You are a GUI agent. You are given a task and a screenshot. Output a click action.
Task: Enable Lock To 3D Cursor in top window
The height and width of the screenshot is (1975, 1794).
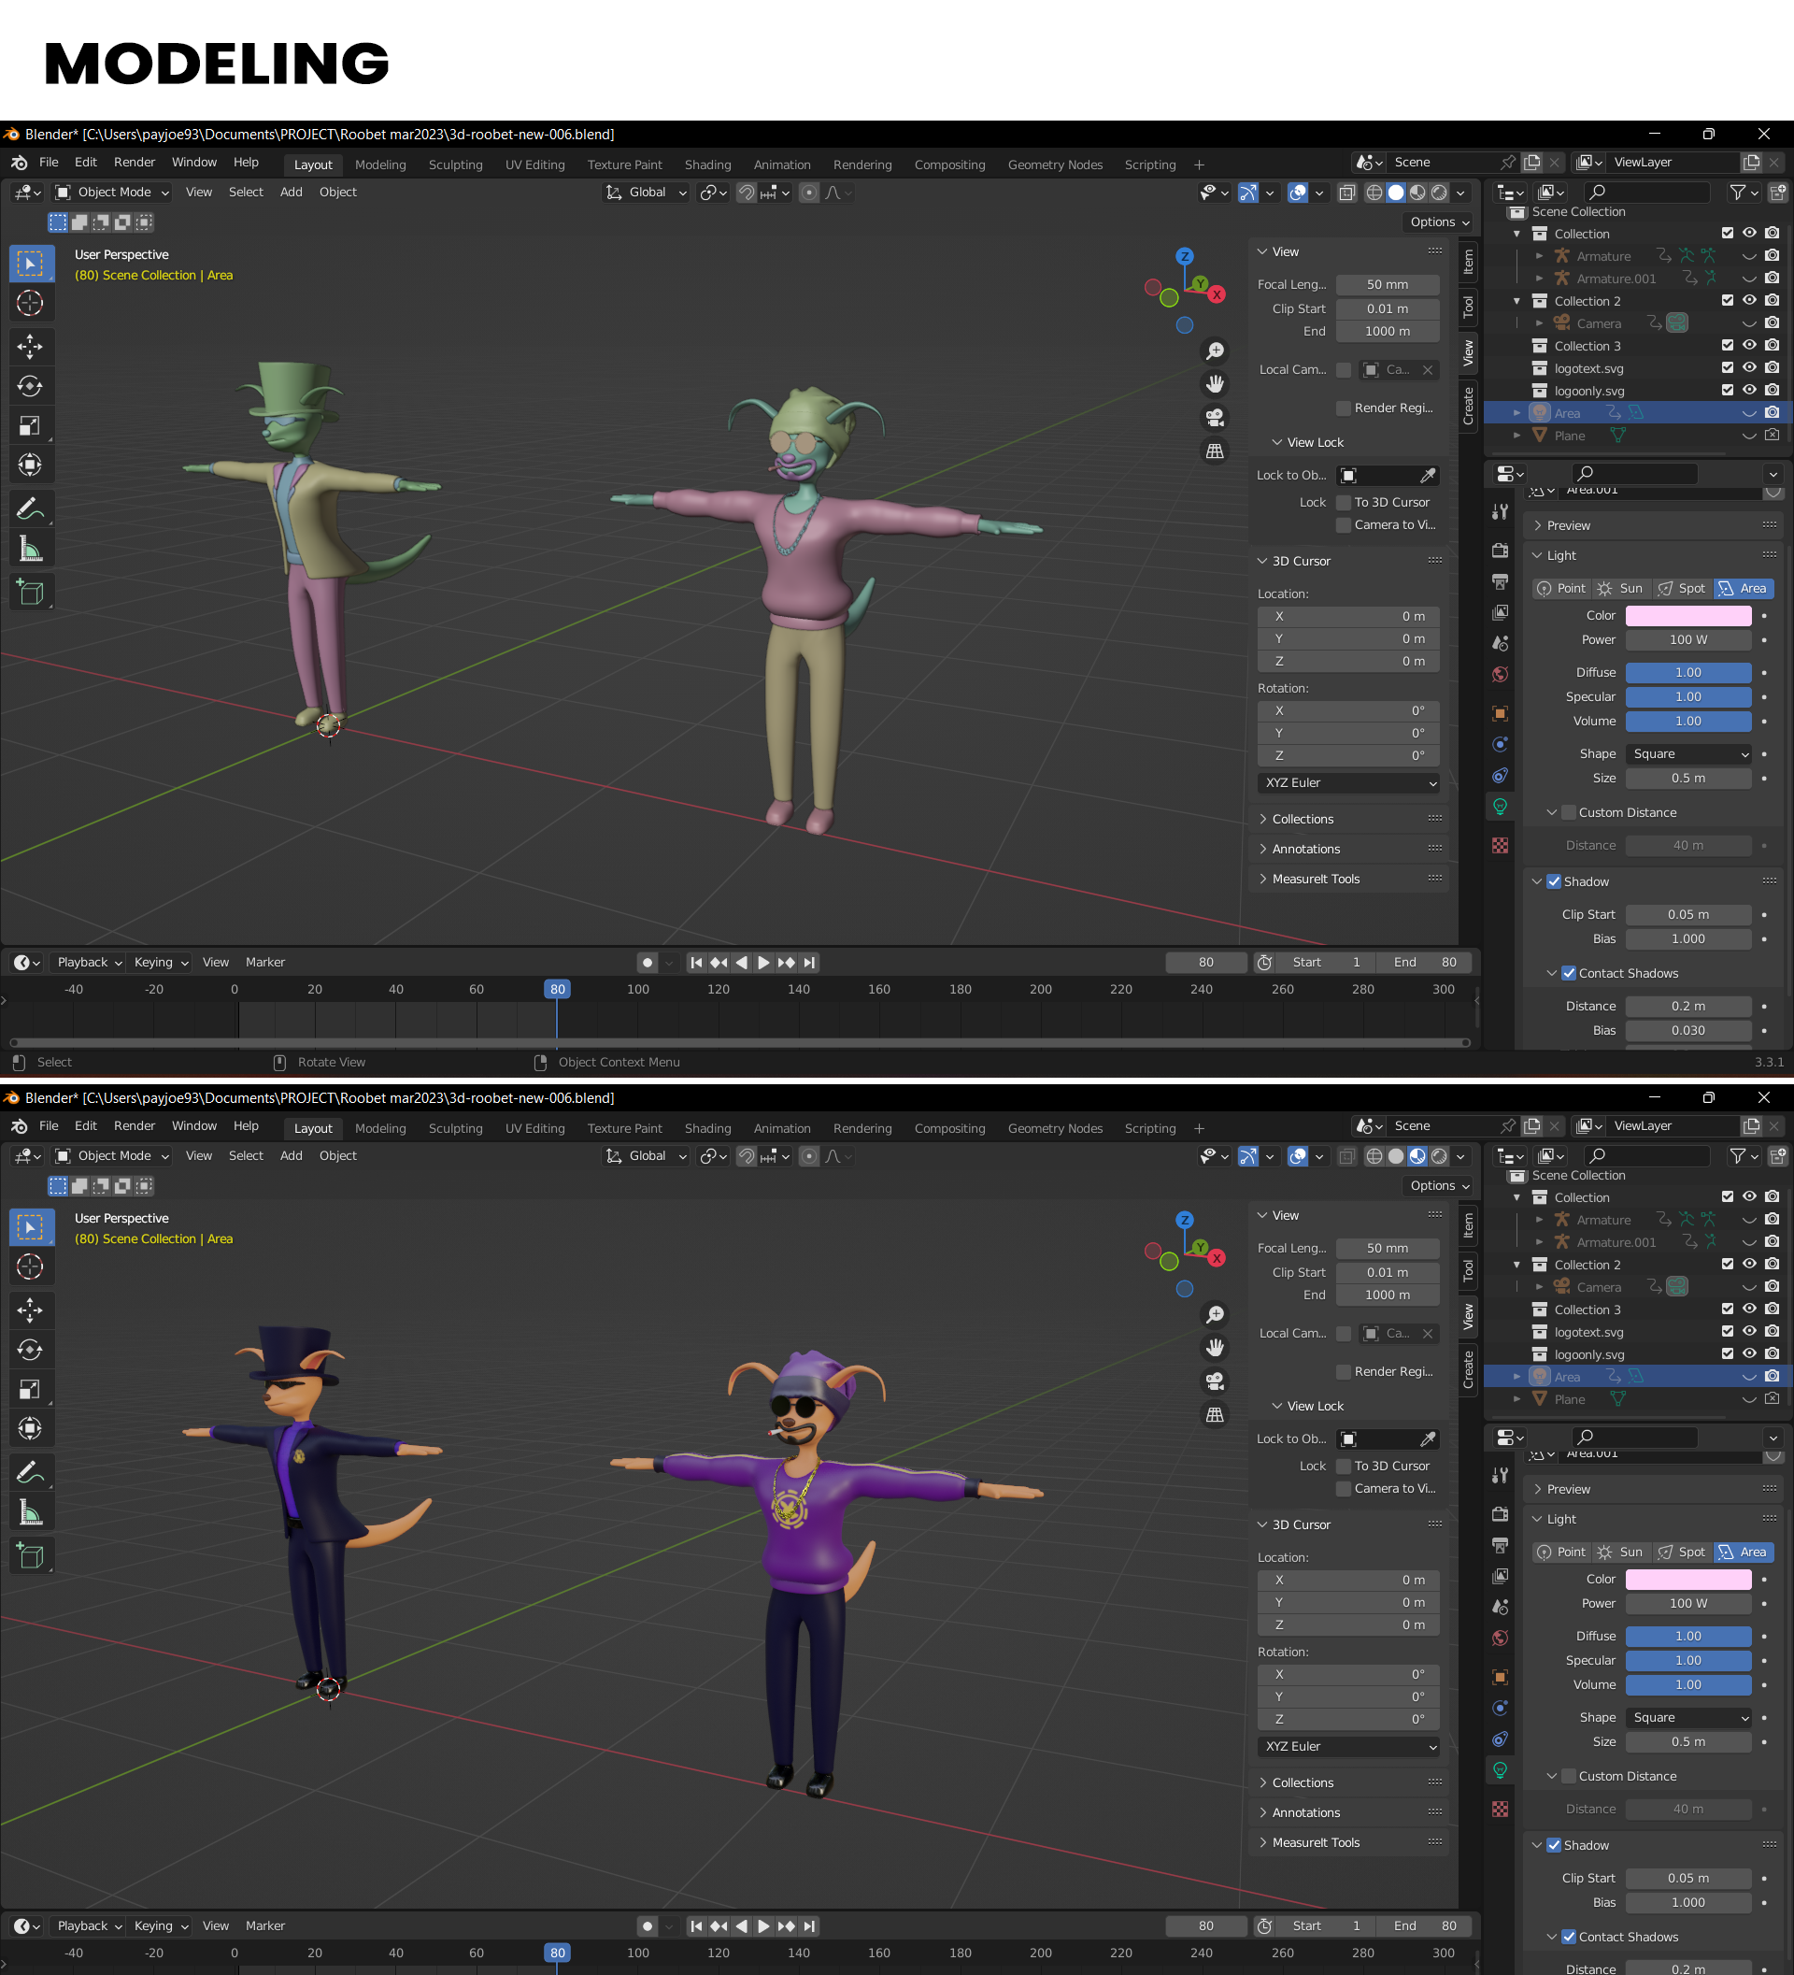(1344, 503)
